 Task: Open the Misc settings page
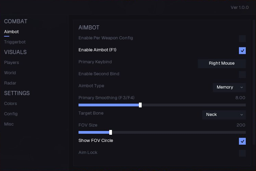click(9, 124)
